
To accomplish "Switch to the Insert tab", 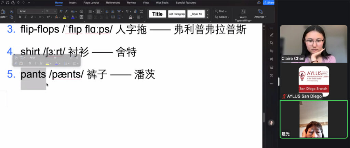I will click(x=73, y=3).
